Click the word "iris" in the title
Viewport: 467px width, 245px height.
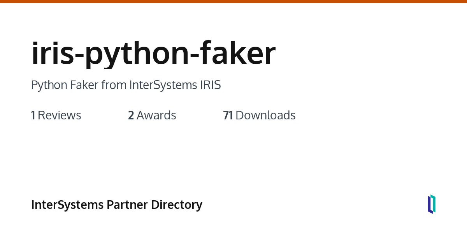click(x=53, y=53)
